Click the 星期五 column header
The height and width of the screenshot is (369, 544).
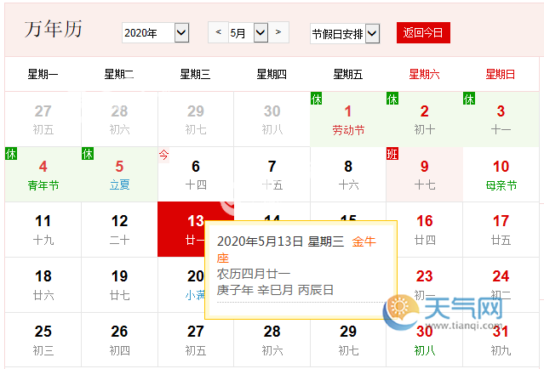coord(348,74)
